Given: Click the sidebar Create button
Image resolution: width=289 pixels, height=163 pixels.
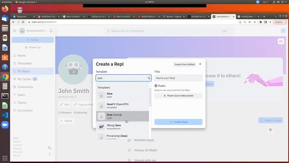Looking at the screenshot, I should (33, 40).
